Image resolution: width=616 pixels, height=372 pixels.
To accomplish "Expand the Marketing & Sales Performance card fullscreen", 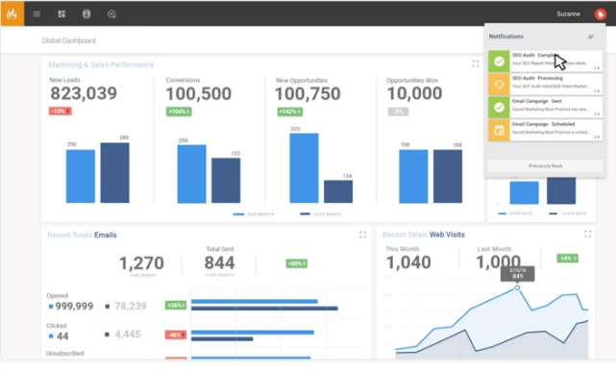I will click(476, 63).
